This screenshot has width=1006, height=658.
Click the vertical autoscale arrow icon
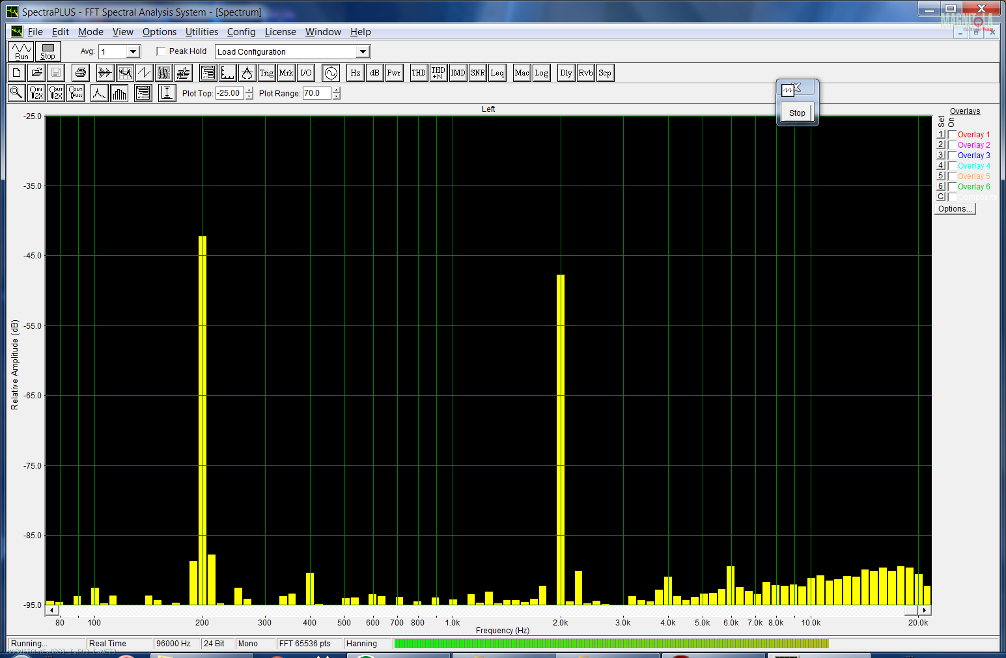167,93
